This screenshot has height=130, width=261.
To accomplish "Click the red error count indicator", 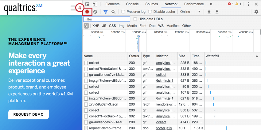I will coord(231,4).
